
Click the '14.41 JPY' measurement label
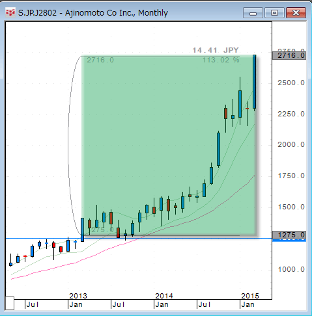216,50
